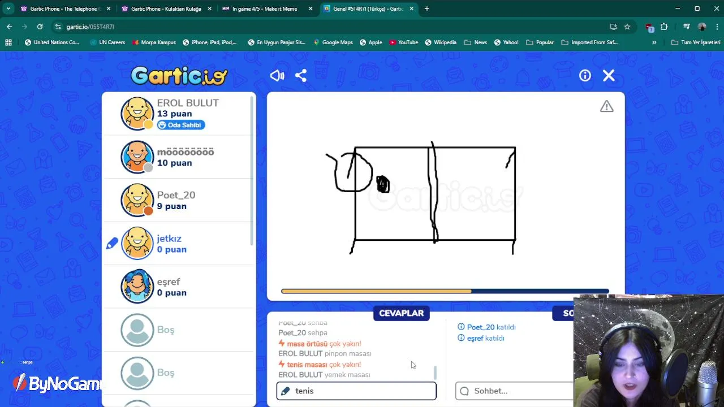Click the Sohbet chat input field
Viewport: 724px width, 407px height.
click(x=515, y=391)
